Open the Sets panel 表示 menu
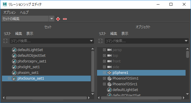The height and width of the screenshot is (103, 191). (30, 34)
